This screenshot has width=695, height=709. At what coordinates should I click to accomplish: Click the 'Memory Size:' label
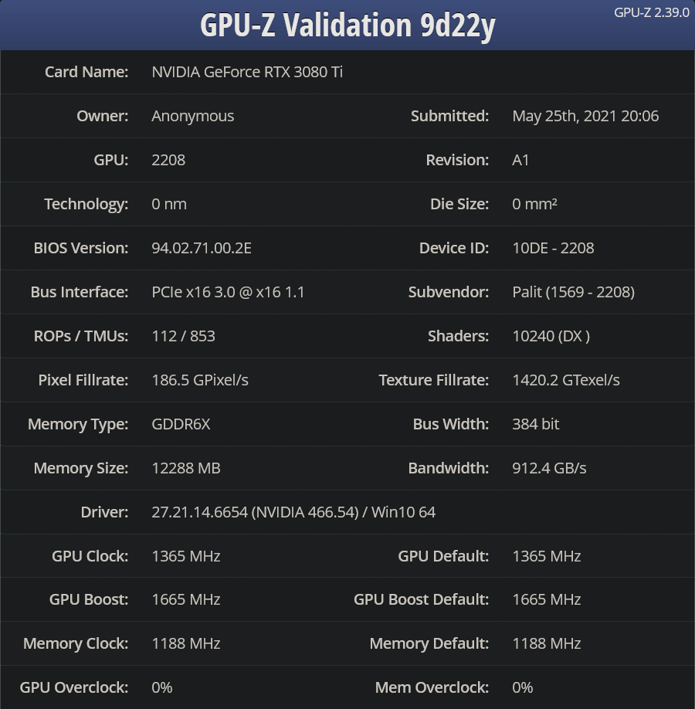[80, 468]
